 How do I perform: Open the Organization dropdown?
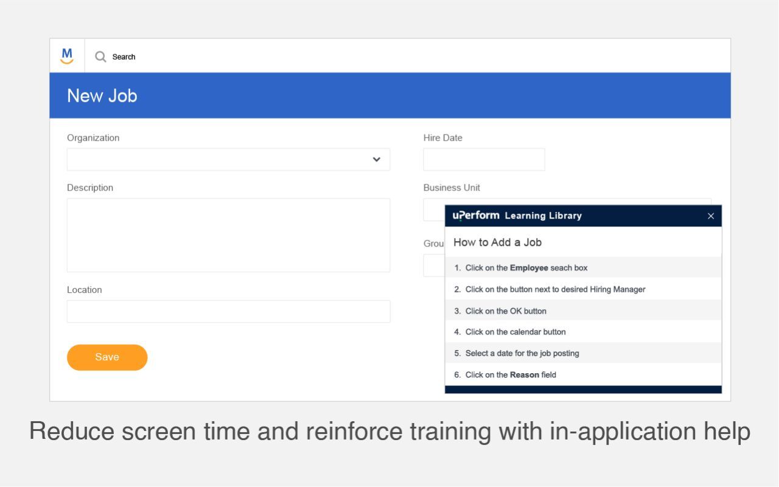(x=228, y=159)
